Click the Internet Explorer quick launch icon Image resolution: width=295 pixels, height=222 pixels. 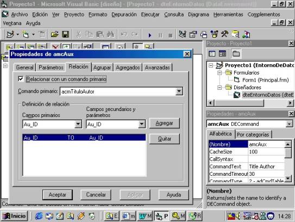pyautogui.click(x=39, y=216)
